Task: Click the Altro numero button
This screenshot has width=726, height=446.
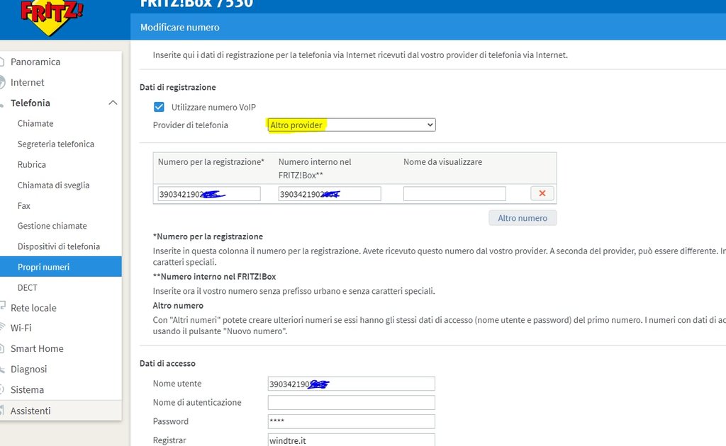Action: pos(523,217)
